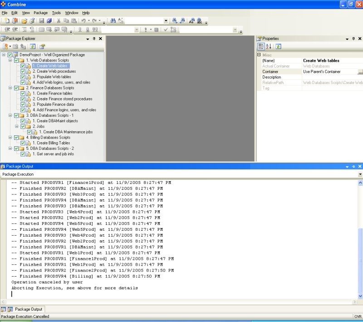Screen dimensions: 363x322
Task: Uncheck the '1. Create Web tables' checkbox
Action: (23, 66)
